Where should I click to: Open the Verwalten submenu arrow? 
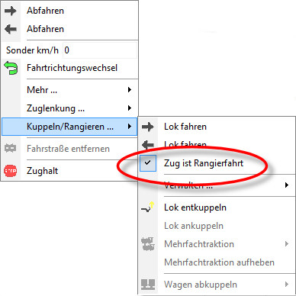(x=287, y=185)
